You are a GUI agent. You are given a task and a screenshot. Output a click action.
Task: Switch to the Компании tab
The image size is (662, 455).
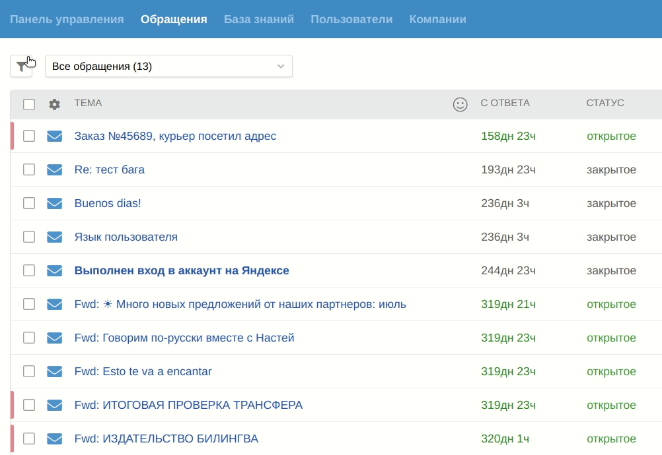437,19
